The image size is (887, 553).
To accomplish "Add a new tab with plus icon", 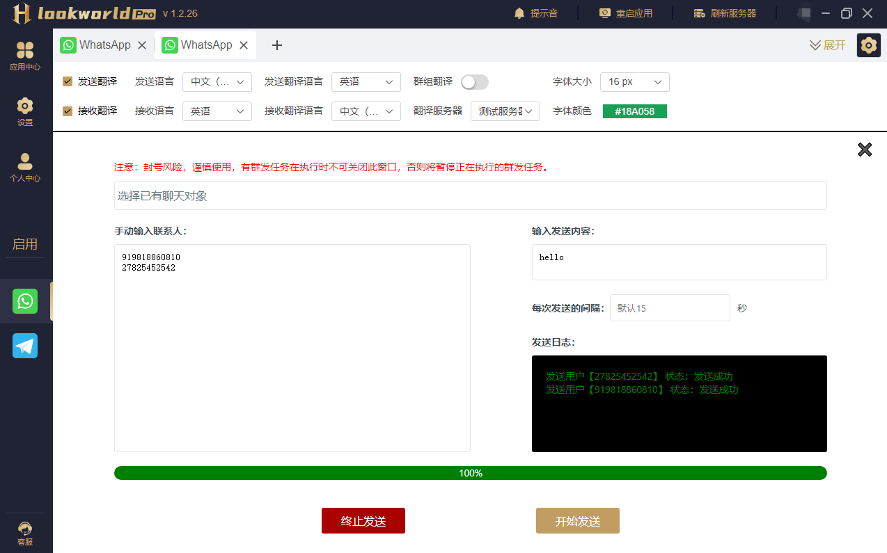I will tap(277, 45).
